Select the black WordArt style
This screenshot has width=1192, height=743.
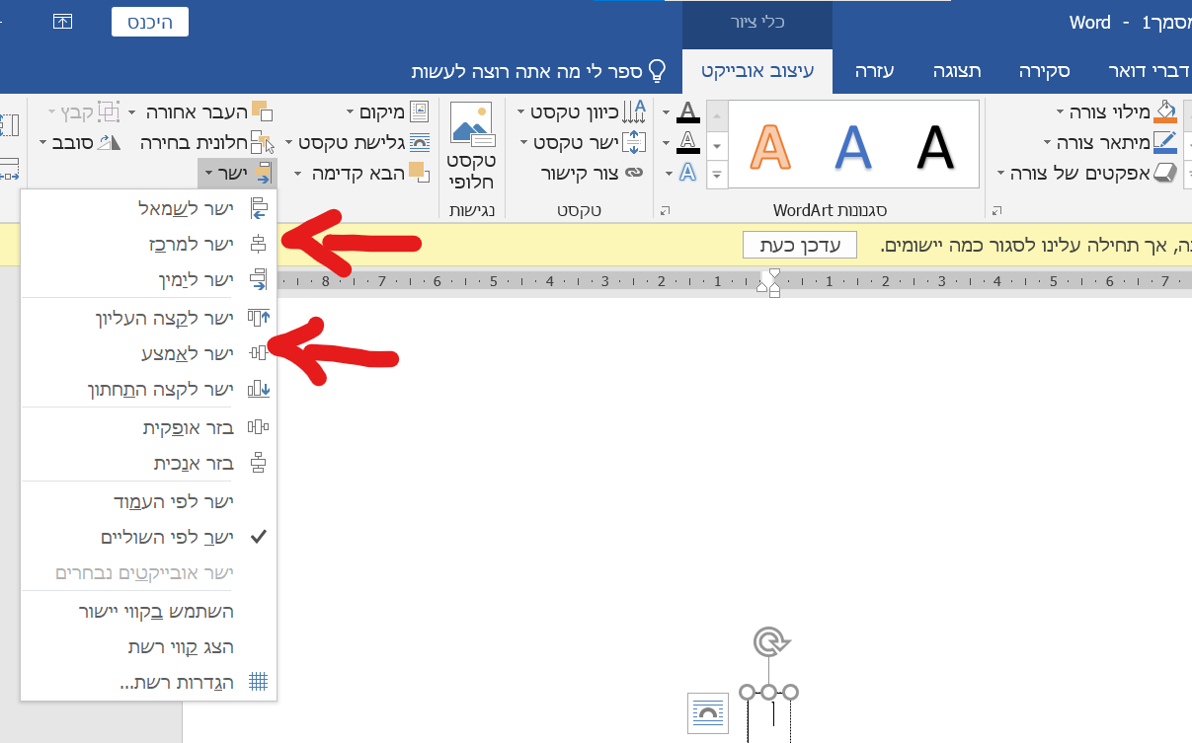coord(935,148)
